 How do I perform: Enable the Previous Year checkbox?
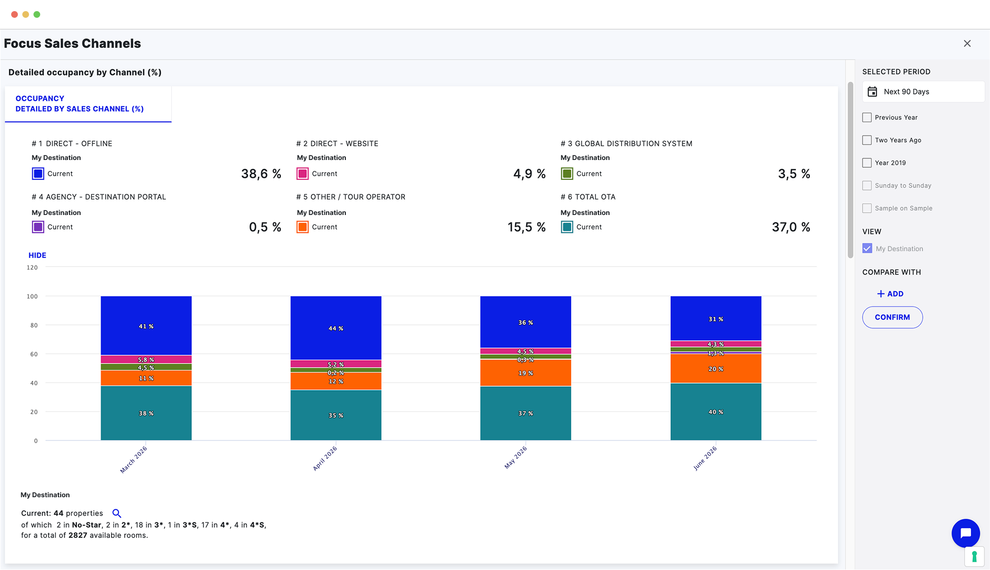[x=867, y=118]
